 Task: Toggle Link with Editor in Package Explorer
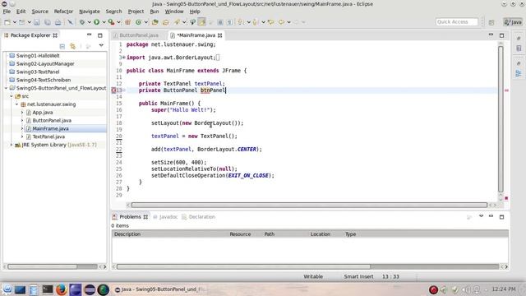[72, 46]
